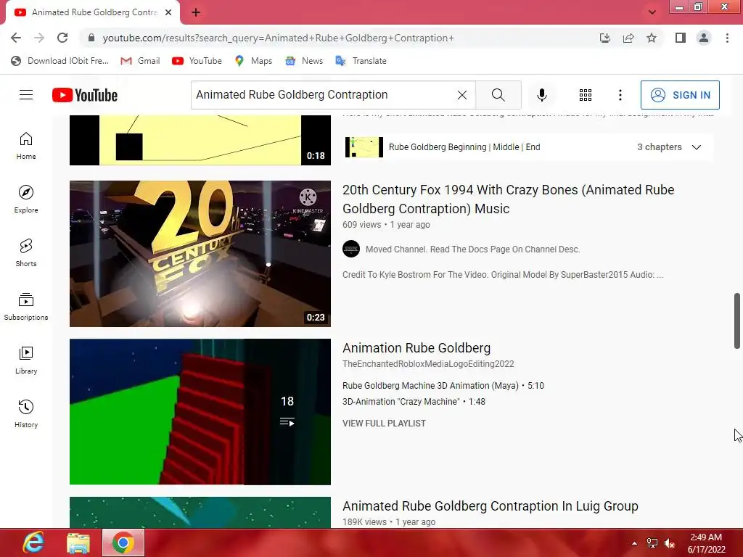Viewport: 743px width, 557px height.
Task: Bookmark this tab with star
Action: click(x=652, y=38)
